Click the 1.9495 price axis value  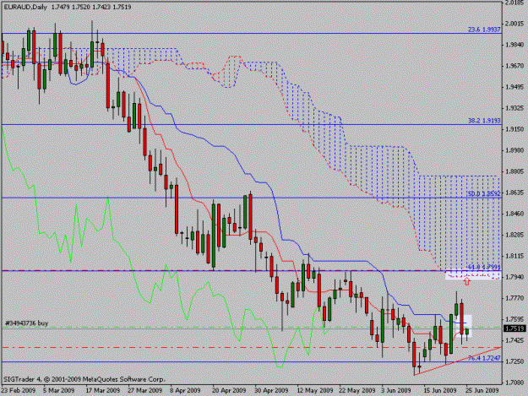(514, 87)
